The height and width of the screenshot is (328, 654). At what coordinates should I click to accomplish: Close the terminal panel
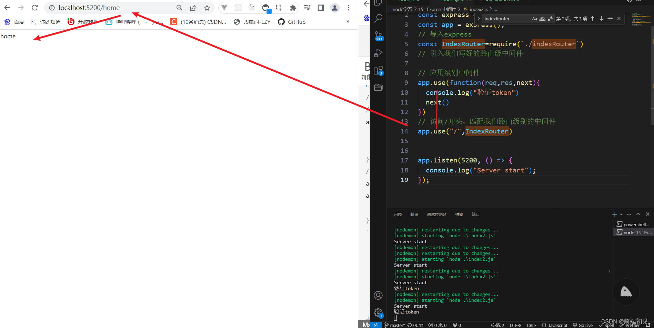point(647,214)
